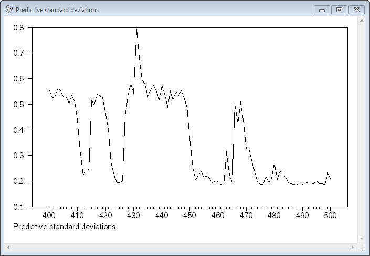Maximize the Predictive standard deviations window
The width and height of the screenshot is (370, 256).
339,9
